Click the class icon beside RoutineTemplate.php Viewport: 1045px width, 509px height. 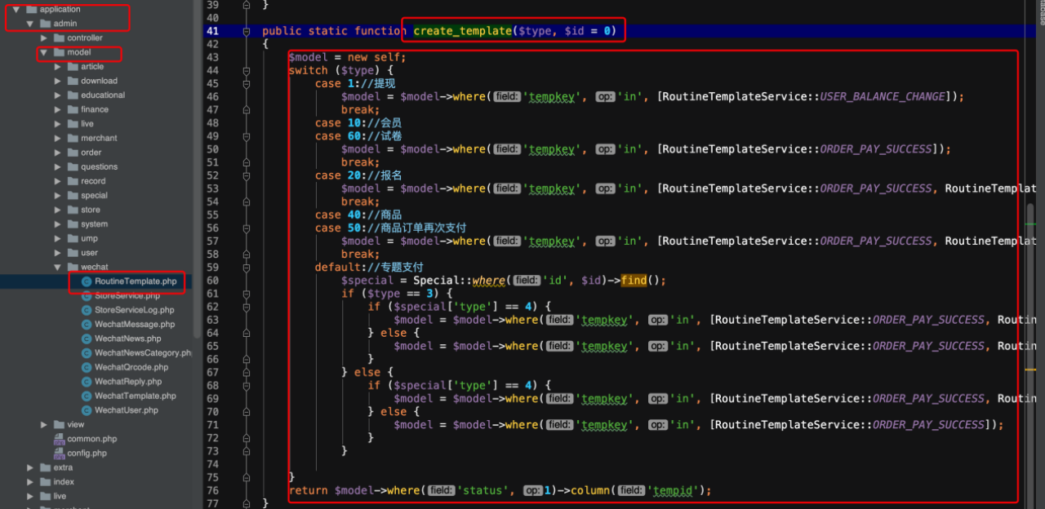tap(87, 281)
